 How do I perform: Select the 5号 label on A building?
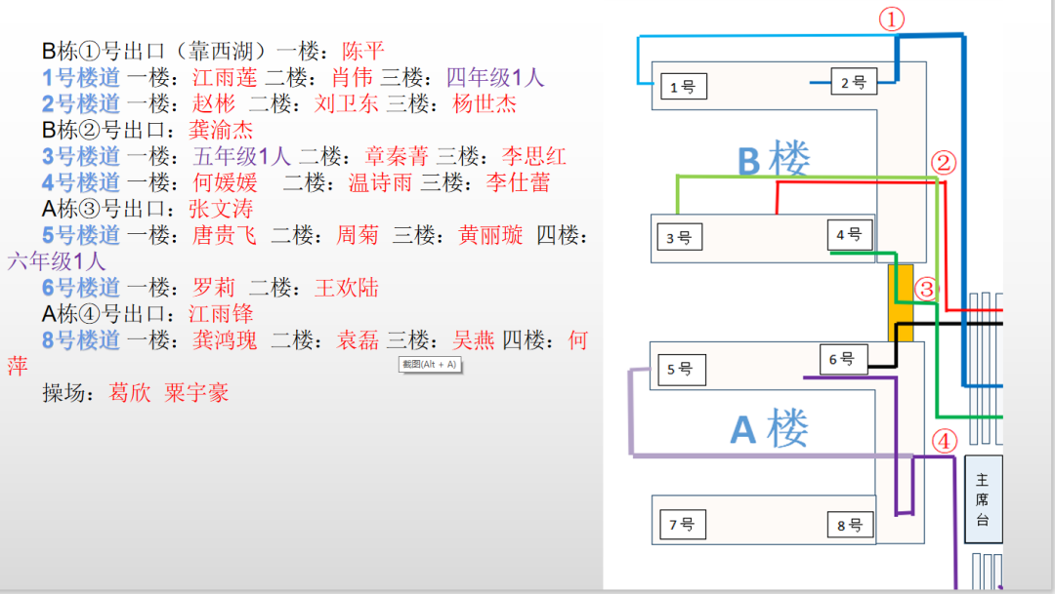point(680,370)
